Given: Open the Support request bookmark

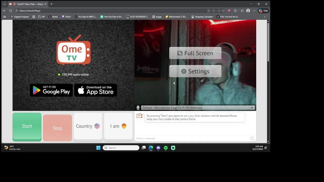Looking at the screenshot, I should tap(20, 17).
